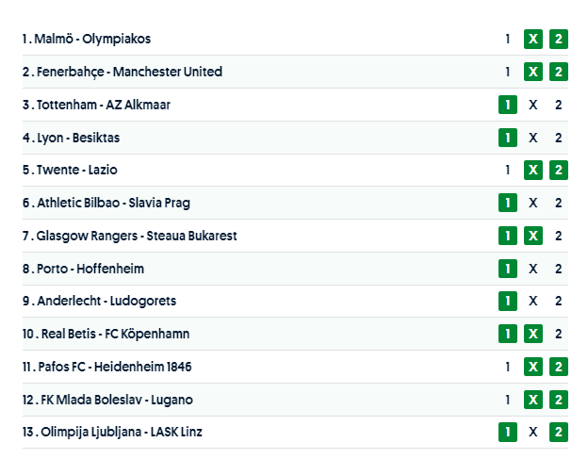Screen dimensions: 588x459
Task: Deselect 2 for Olimpija Ljubljana - LASK Linz
Action: [558, 432]
